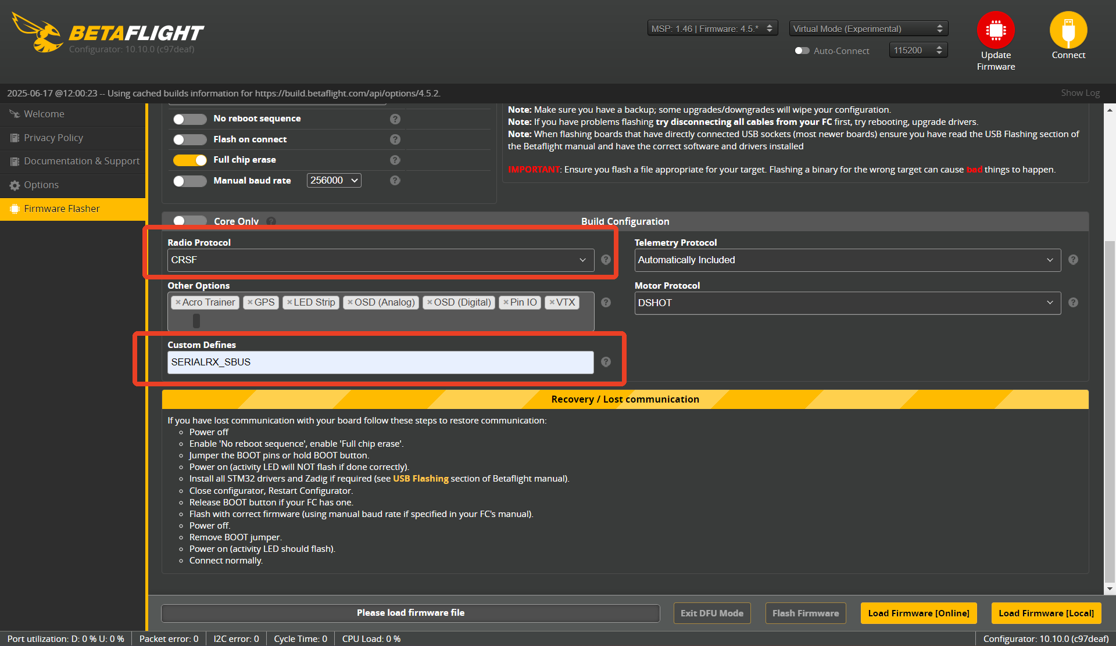Open the Documentation & Support tab
Image resolution: width=1116 pixels, height=646 pixels.
click(x=73, y=162)
